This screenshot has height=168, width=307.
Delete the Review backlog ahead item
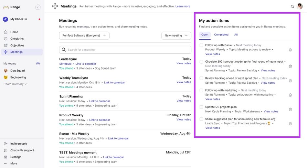[x=291, y=80]
